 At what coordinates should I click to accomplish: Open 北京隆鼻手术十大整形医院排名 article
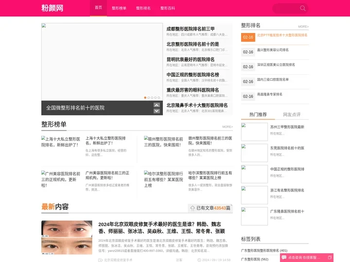pyautogui.click(x=197, y=105)
